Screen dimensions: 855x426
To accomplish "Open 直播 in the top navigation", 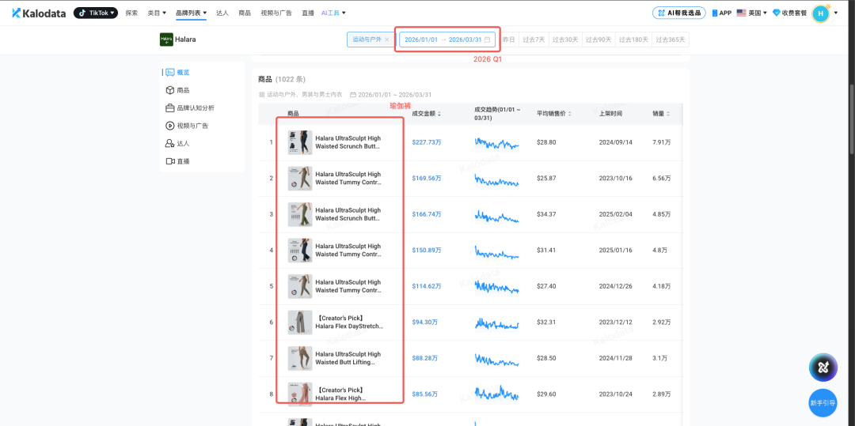I will (308, 13).
